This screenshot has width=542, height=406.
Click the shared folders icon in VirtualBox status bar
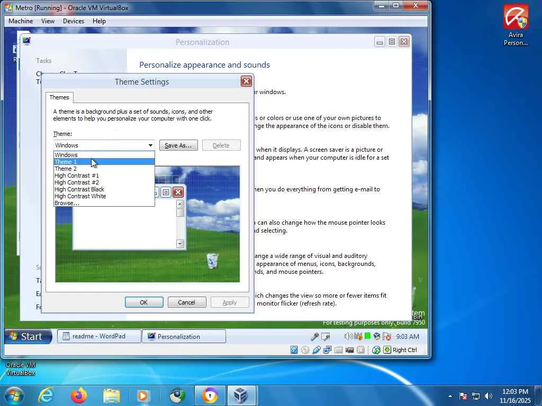pyautogui.click(x=338, y=350)
